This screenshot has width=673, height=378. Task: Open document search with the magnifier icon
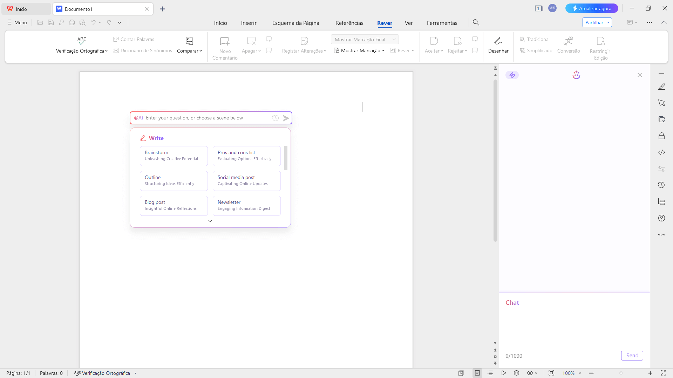pyautogui.click(x=476, y=22)
